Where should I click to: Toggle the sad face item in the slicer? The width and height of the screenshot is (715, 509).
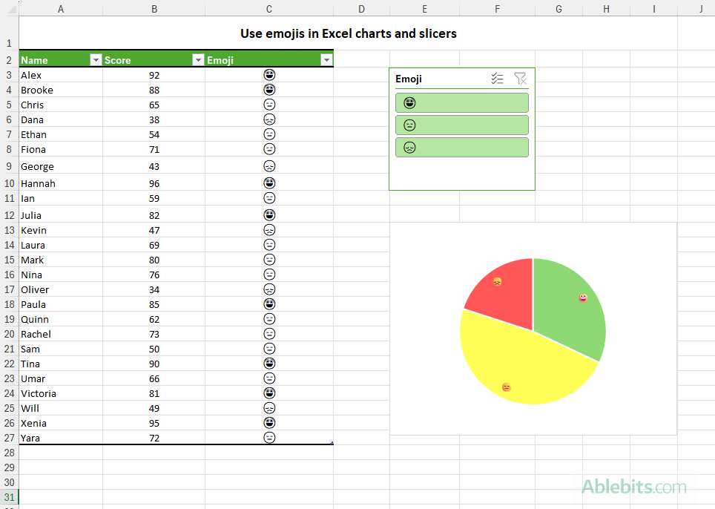pos(461,147)
